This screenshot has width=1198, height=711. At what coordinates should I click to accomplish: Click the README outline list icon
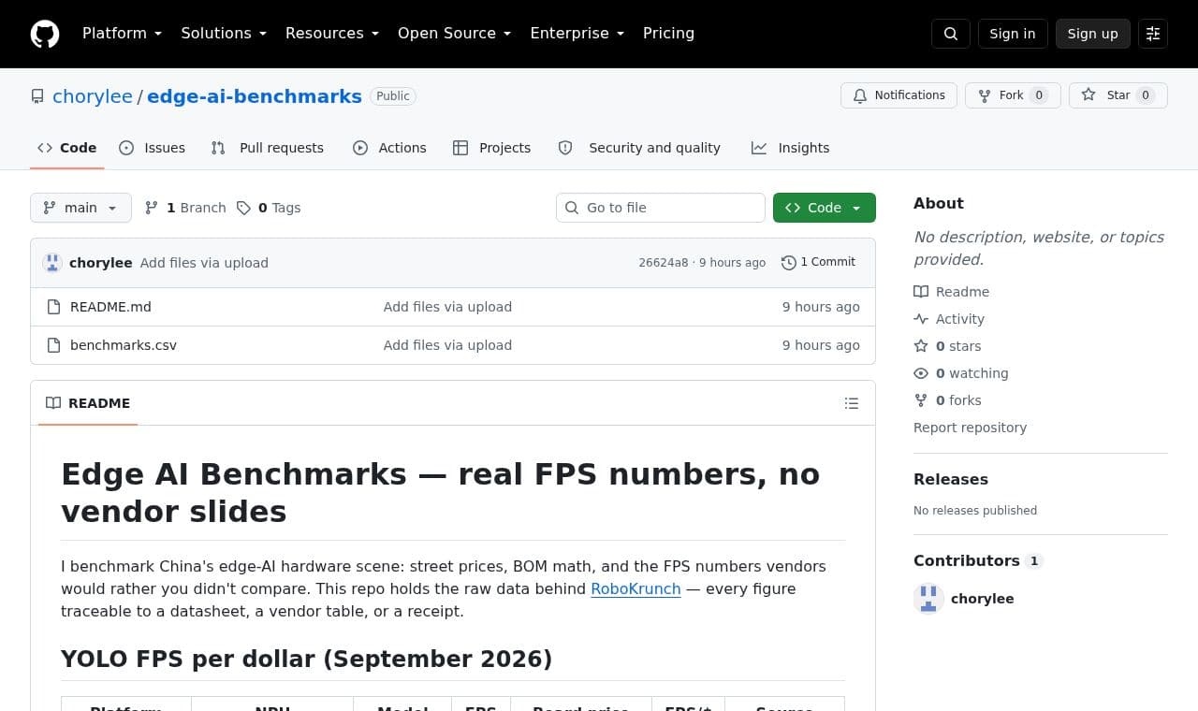coord(852,403)
